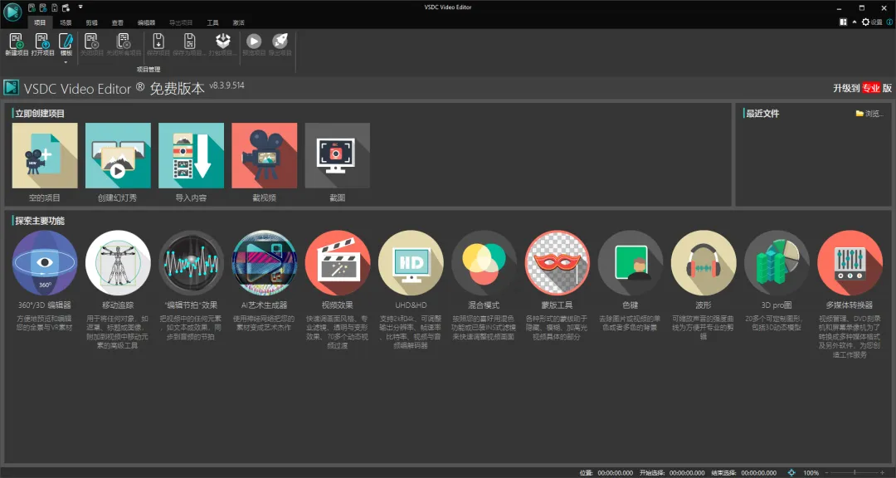Click the 设置 settings button

click(x=872, y=22)
